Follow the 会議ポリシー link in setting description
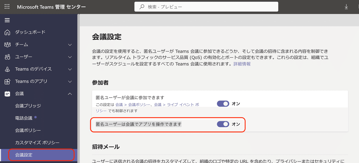 click(x=139, y=104)
